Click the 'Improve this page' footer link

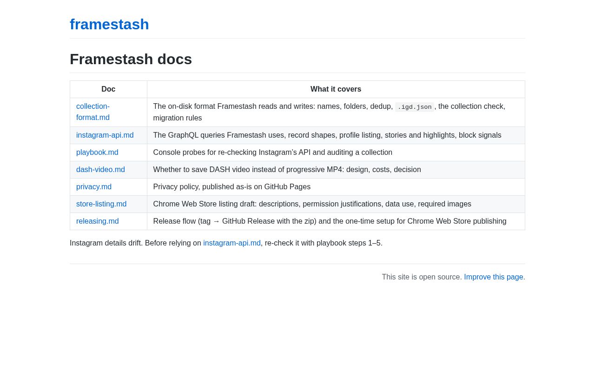click(494, 277)
